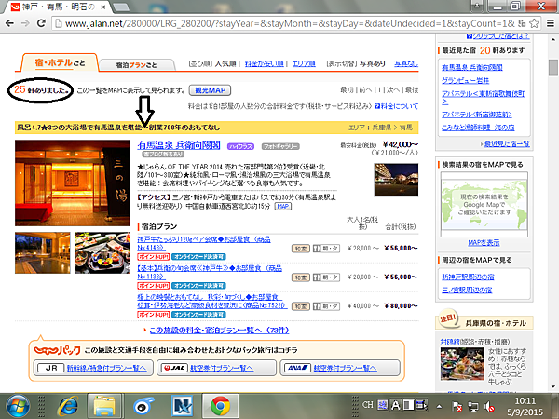Switch display to 写真なし
The image size is (559, 419).
tap(406, 63)
